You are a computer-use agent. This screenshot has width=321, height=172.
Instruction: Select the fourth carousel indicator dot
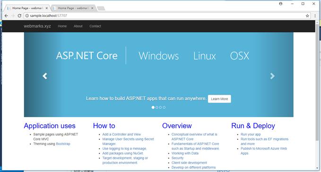(x=164, y=107)
